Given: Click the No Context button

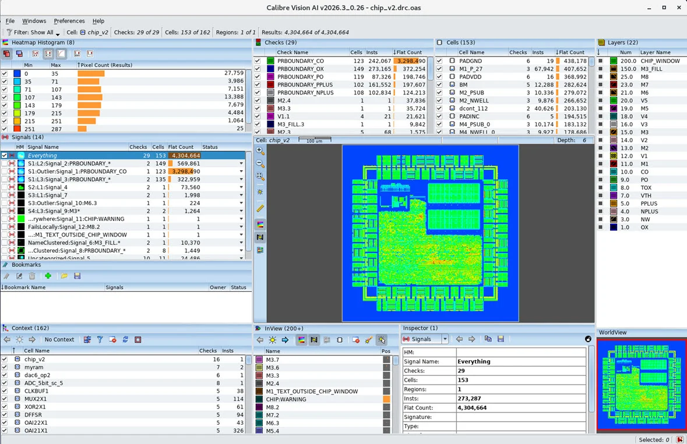Looking at the screenshot, I should click(59, 340).
